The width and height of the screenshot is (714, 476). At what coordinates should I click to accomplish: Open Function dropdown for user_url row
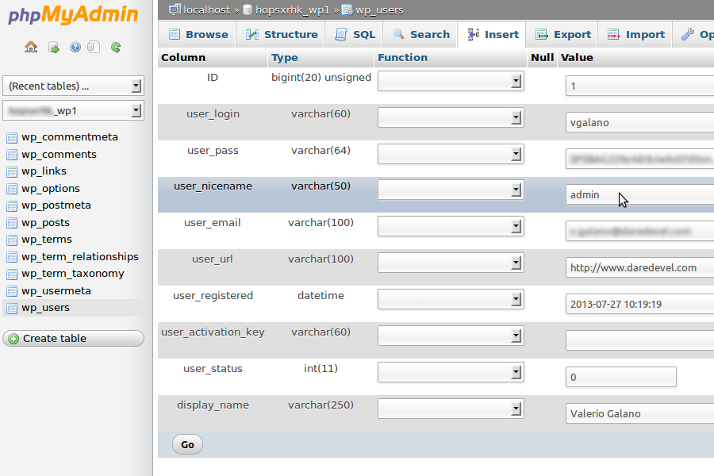451,263
